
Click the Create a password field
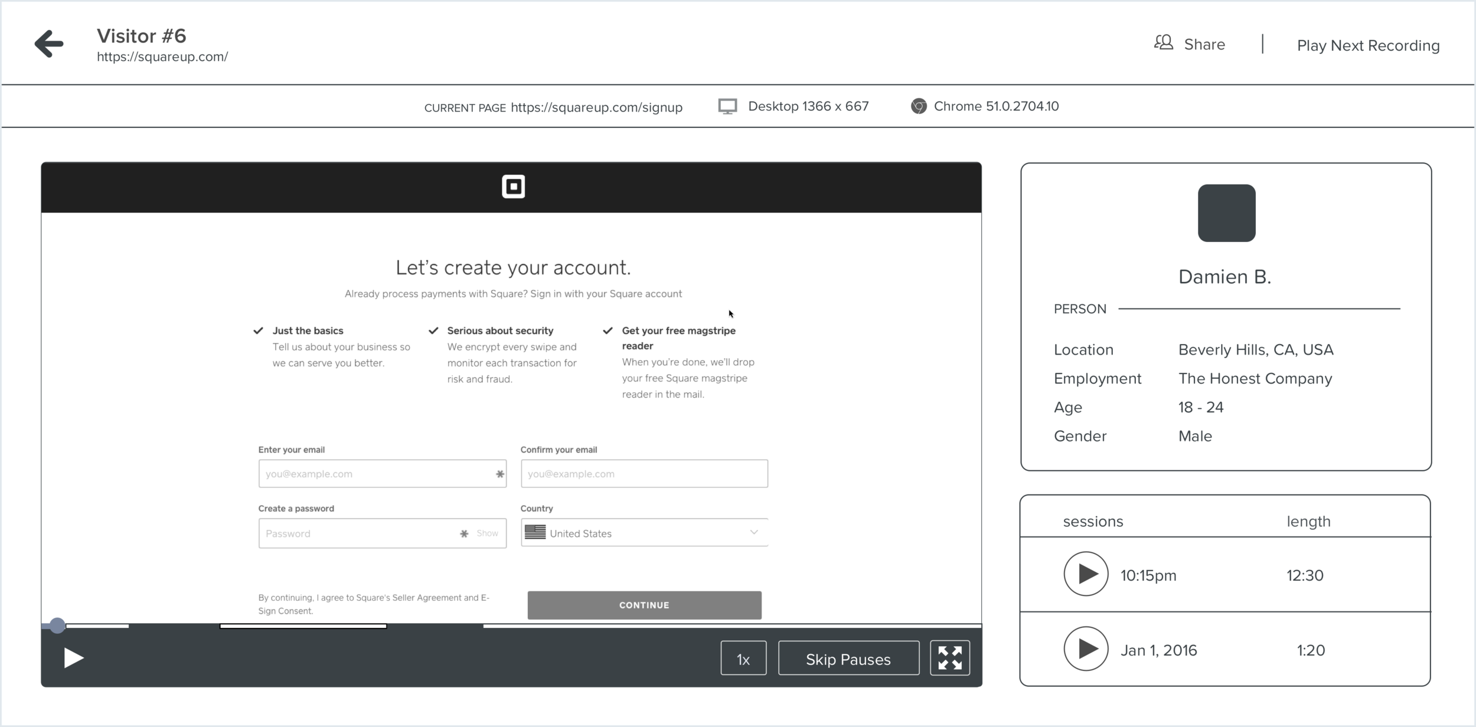pyautogui.click(x=382, y=533)
